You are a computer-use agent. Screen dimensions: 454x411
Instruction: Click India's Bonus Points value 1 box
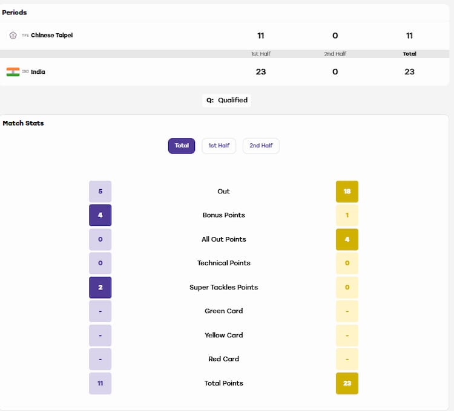tap(347, 215)
